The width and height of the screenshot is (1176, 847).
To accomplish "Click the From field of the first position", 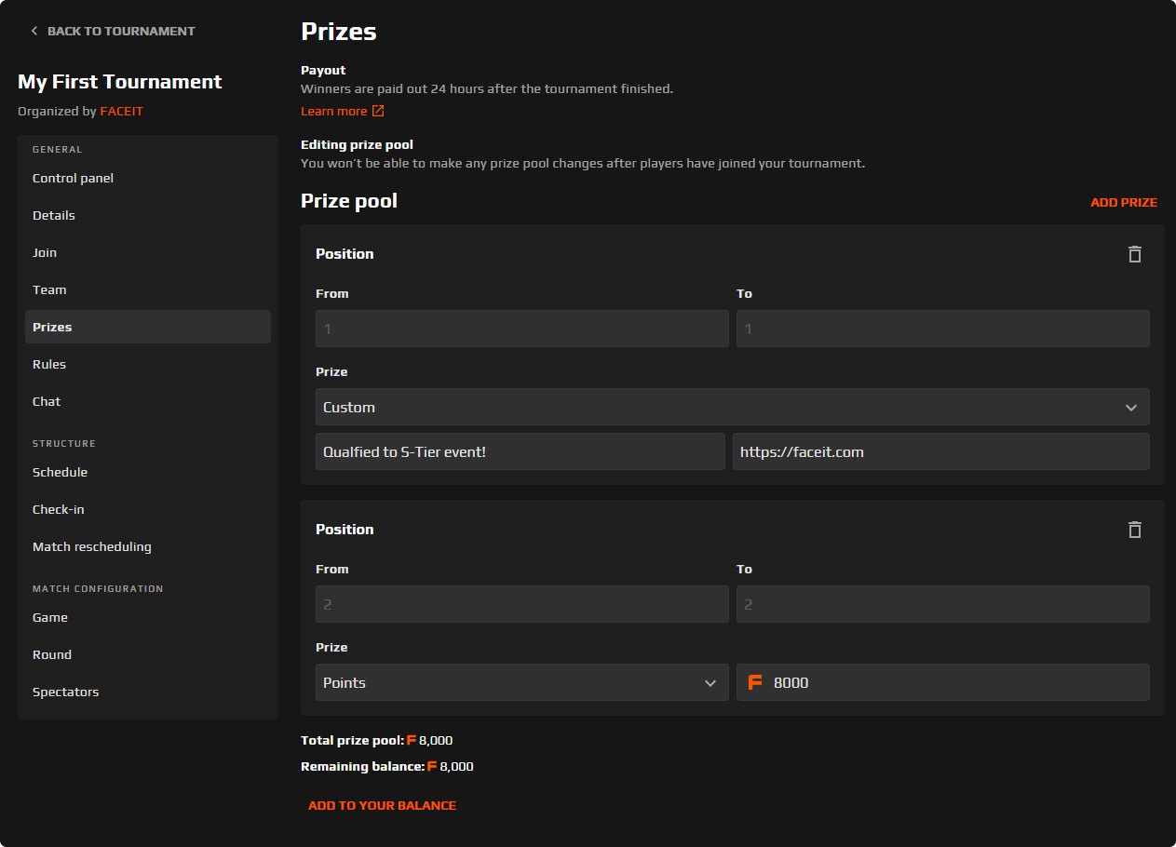I will pyautogui.click(x=521, y=328).
